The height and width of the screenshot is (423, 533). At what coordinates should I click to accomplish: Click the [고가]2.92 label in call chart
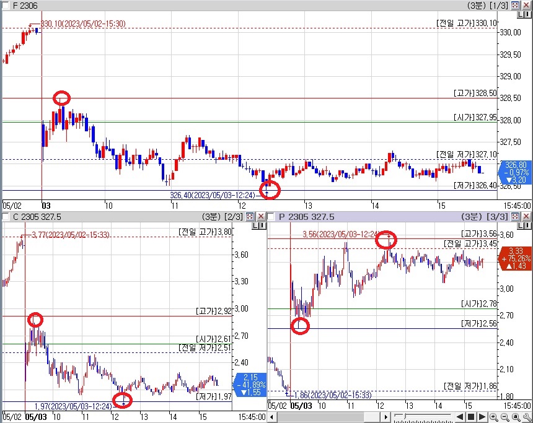(x=214, y=312)
